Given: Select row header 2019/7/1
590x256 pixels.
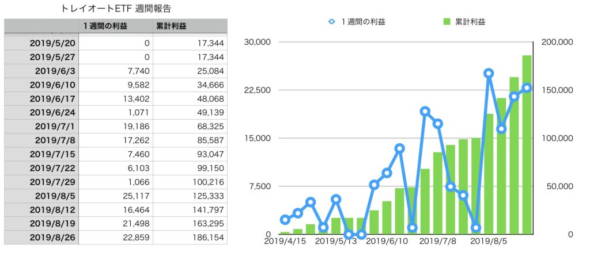Looking at the screenshot, I should click(x=41, y=127).
